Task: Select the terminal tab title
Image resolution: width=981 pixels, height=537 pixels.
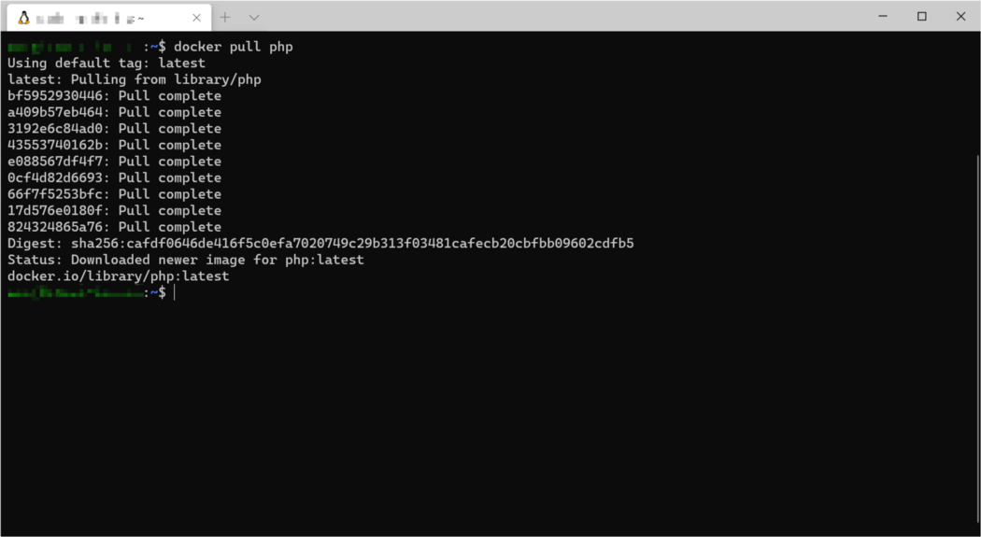Action: click(x=90, y=19)
